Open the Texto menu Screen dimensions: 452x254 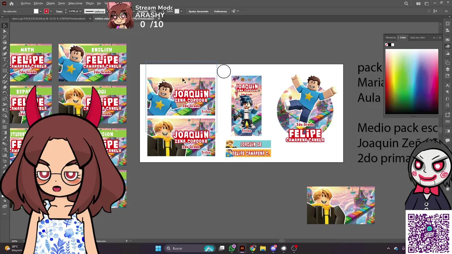point(61,4)
